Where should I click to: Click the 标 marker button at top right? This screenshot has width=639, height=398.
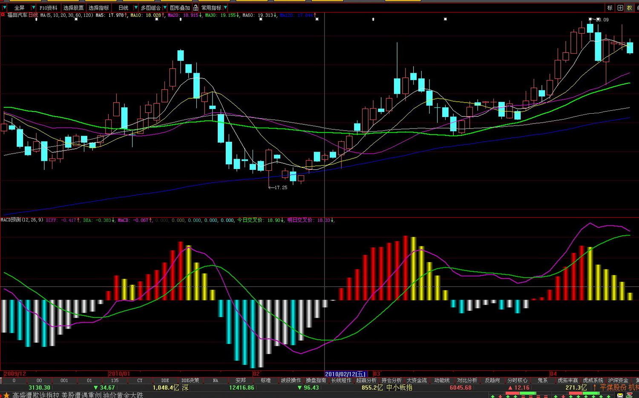610,8
